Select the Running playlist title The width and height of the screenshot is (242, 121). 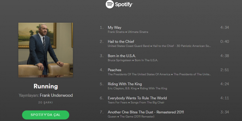point(46,86)
